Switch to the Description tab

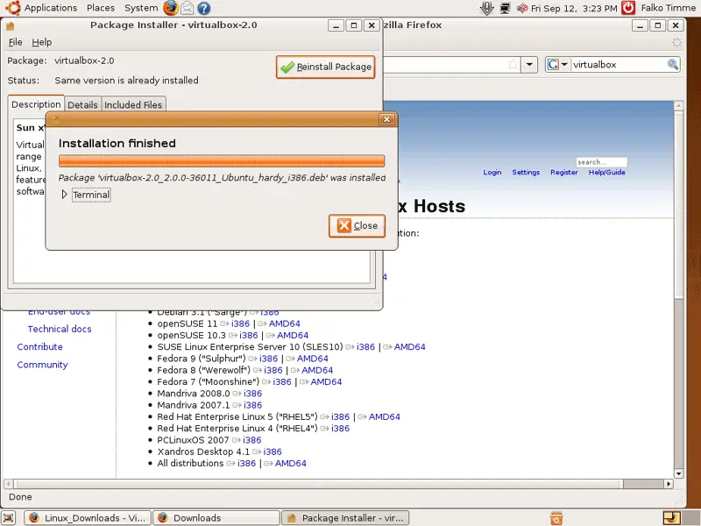(x=36, y=104)
